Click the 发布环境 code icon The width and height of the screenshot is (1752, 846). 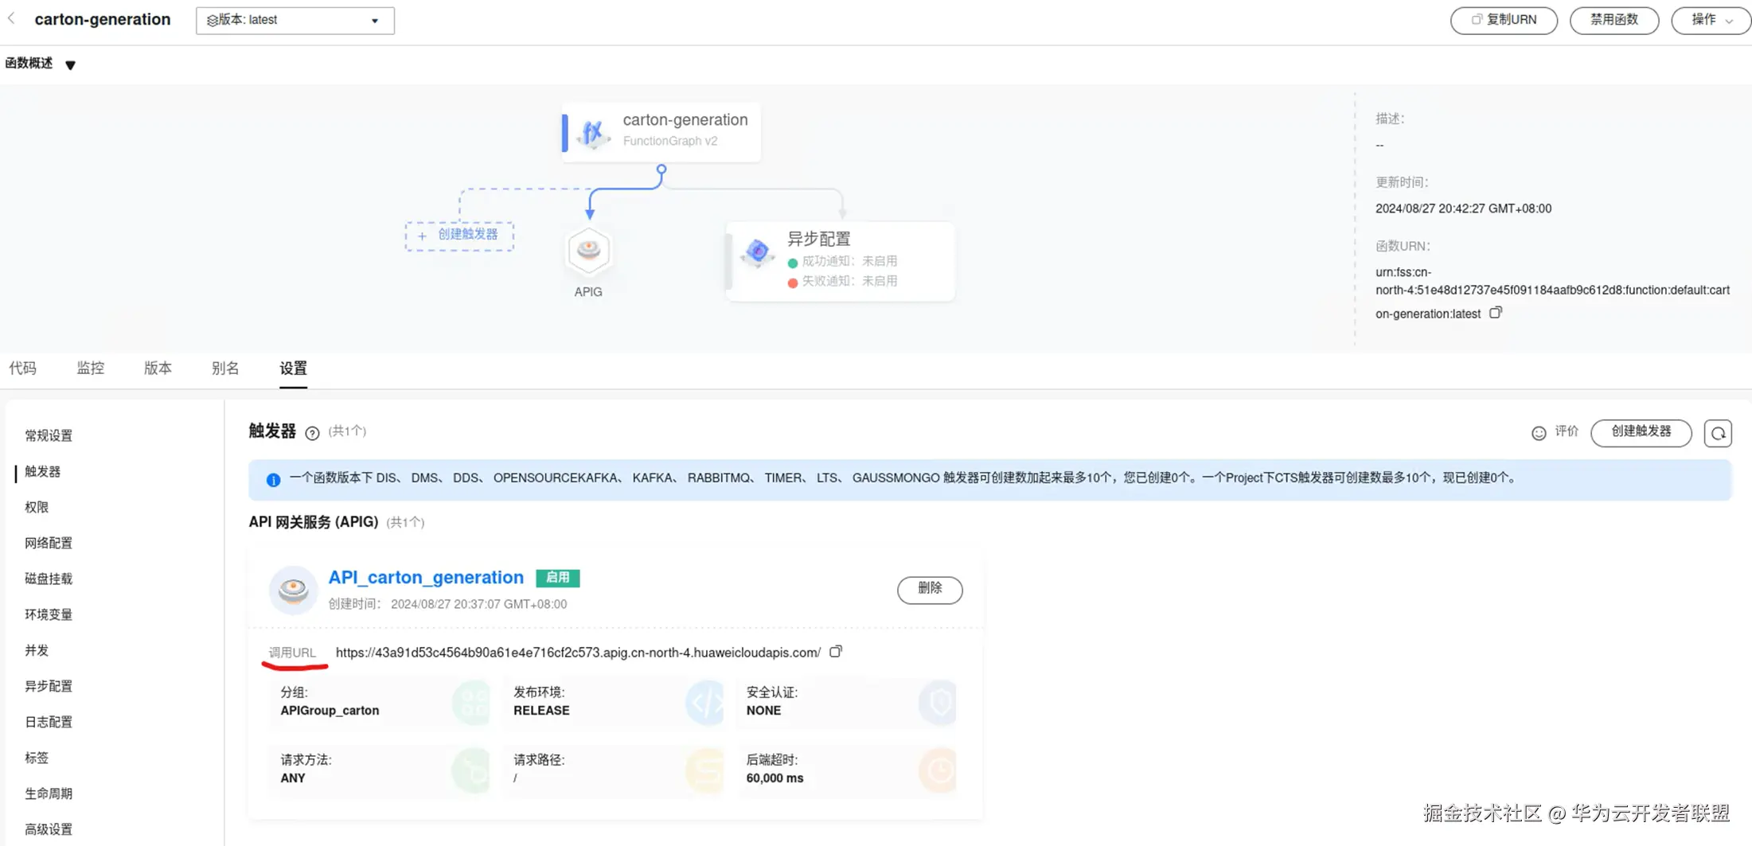704,702
